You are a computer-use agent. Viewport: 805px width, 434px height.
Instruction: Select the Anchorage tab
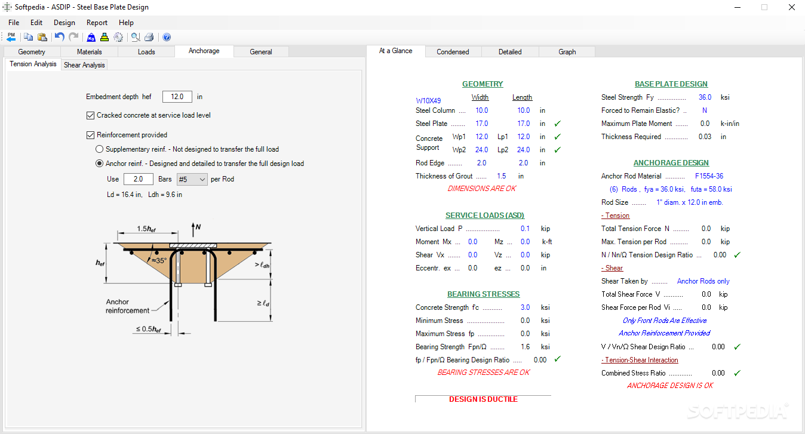point(204,51)
